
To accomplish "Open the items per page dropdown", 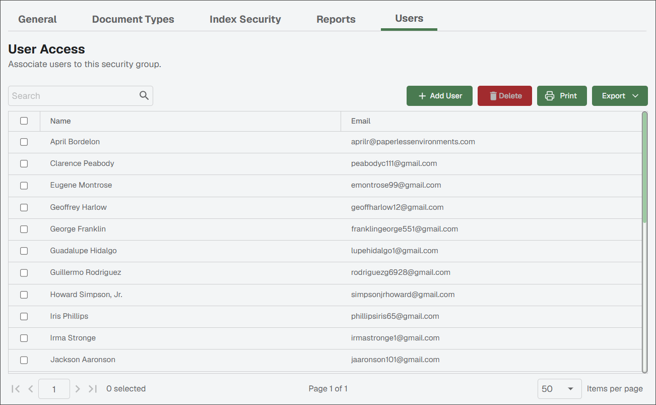I will click(x=559, y=389).
